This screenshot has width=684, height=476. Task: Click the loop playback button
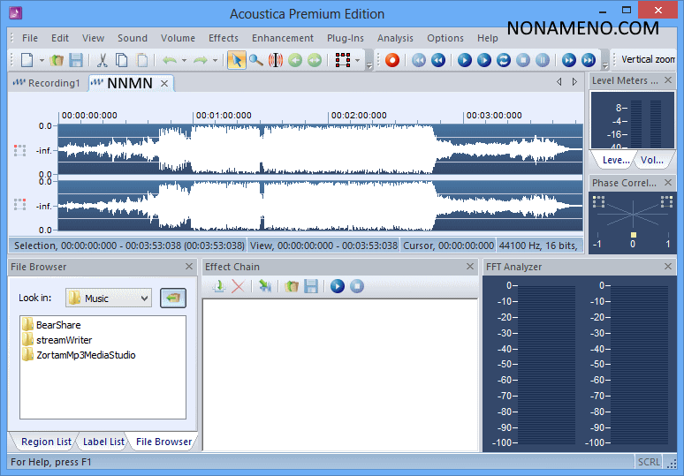pyautogui.click(x=504, y=60)
